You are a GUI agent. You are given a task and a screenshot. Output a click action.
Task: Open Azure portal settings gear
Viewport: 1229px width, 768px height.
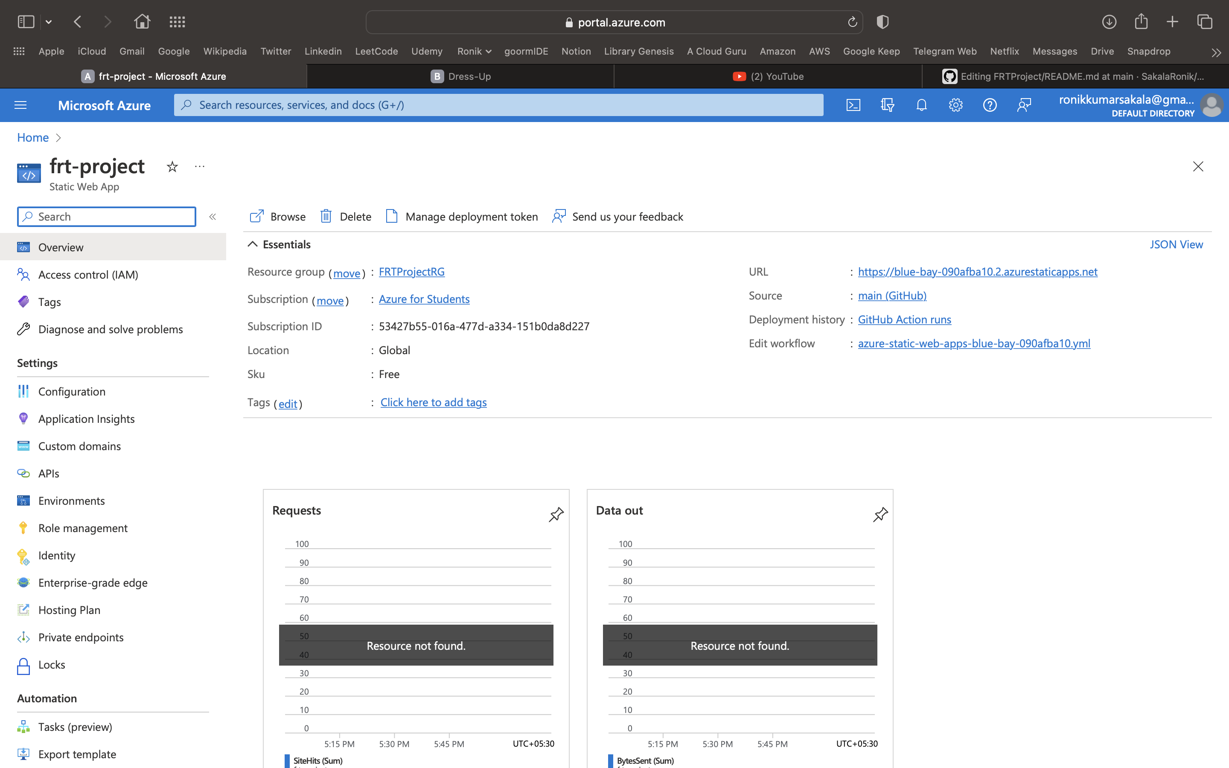[x=955, y=105]
